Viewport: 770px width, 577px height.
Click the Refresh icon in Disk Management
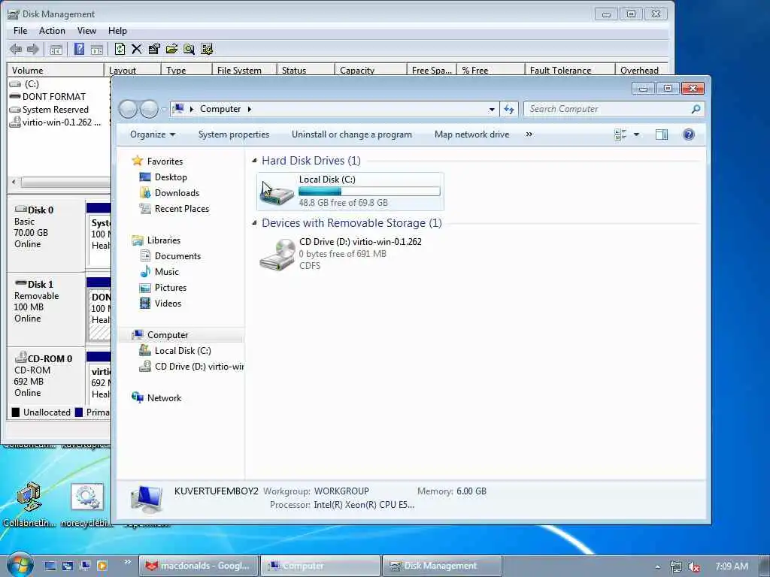tap(120, 49)
